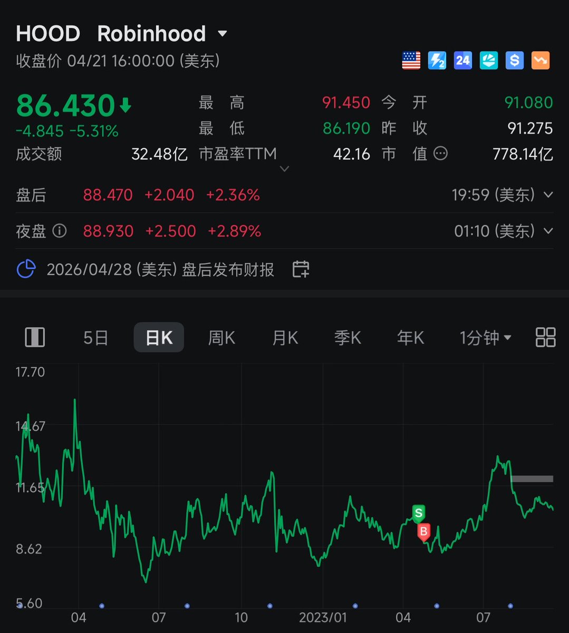Tap the lightning Level 2 quote icon
This screenshot has width=569, height=633.
[x=437, y=61]
